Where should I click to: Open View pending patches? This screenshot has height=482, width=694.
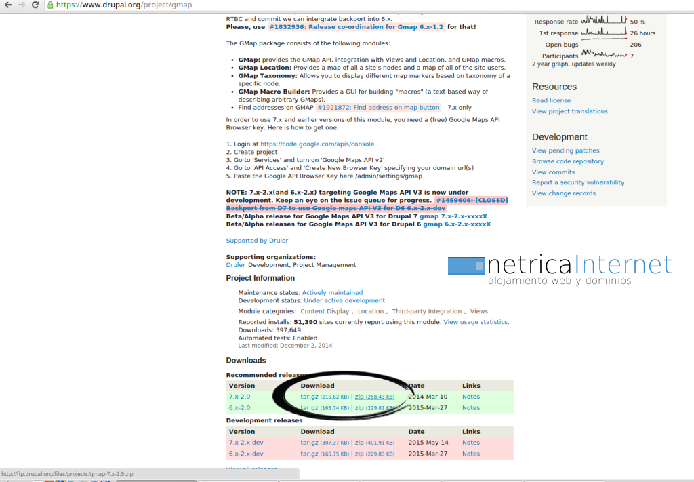565,150
